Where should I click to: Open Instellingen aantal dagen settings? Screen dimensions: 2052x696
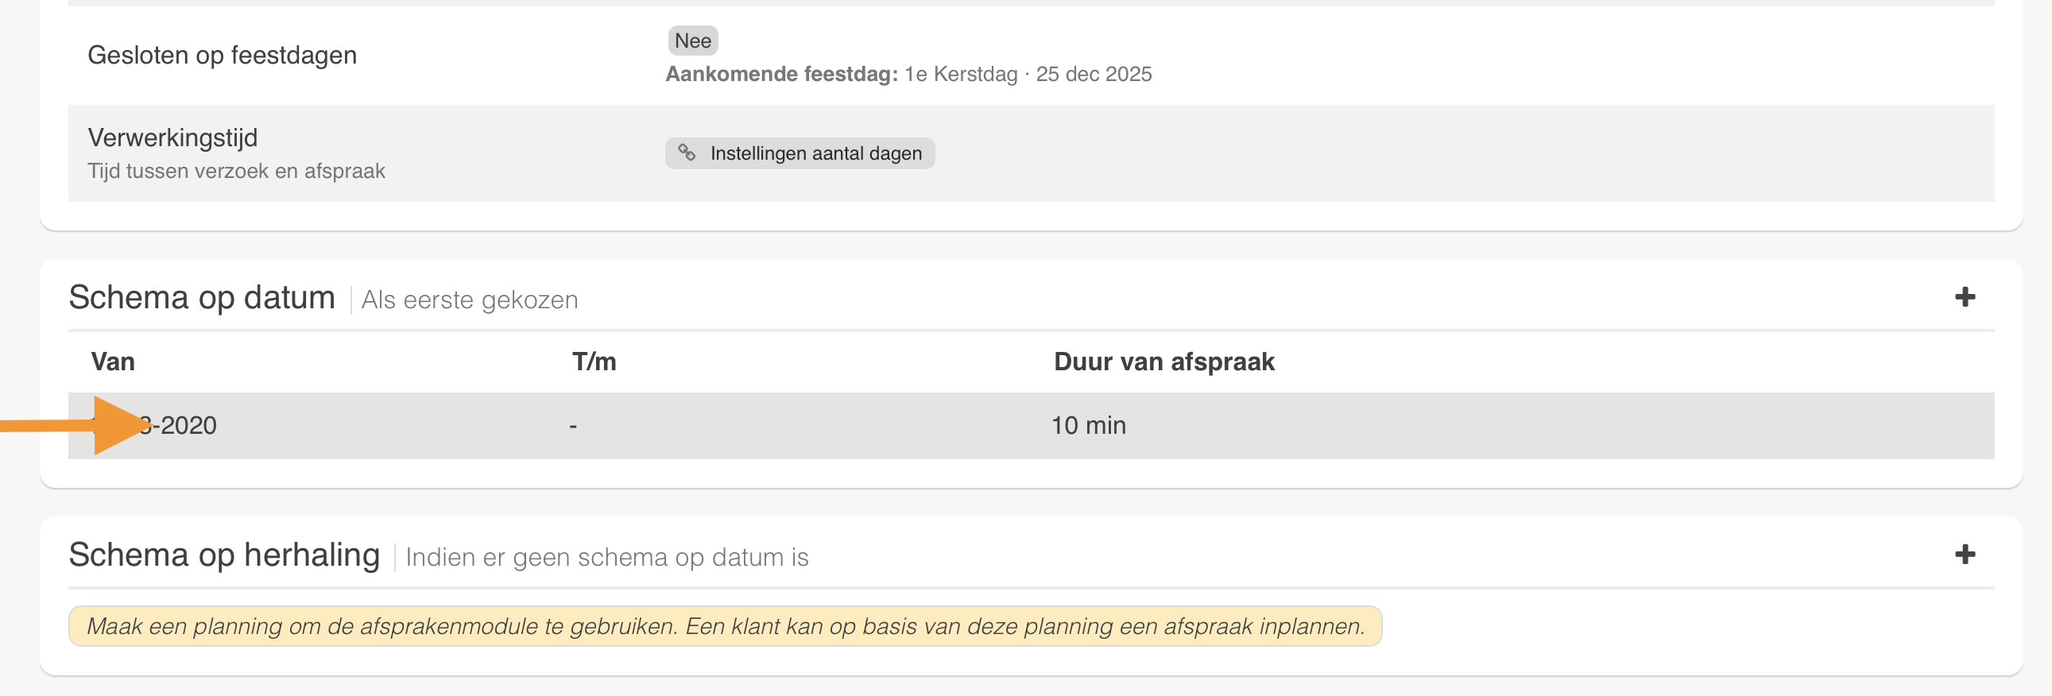coord(800,153)
